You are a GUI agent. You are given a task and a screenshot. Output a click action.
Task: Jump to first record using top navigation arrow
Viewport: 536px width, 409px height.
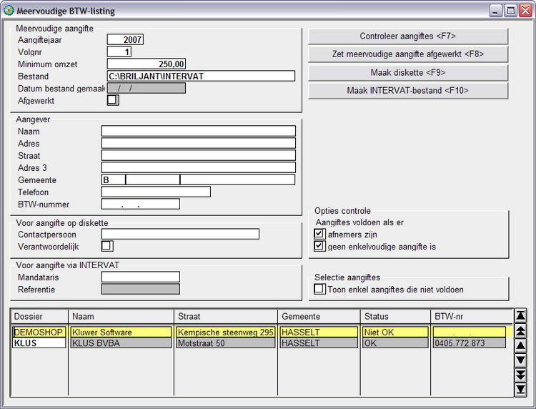pyautogui.click(x=520, y=315)
